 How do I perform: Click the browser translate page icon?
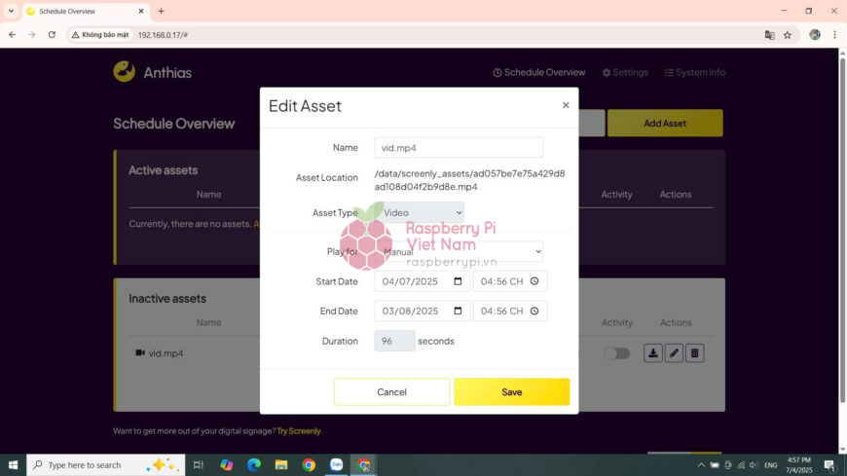point(769,34)
